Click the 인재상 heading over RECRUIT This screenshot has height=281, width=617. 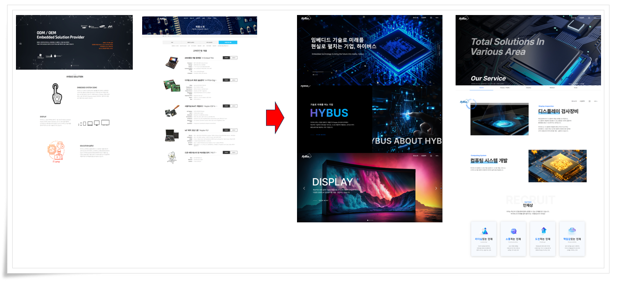(528, 205)
